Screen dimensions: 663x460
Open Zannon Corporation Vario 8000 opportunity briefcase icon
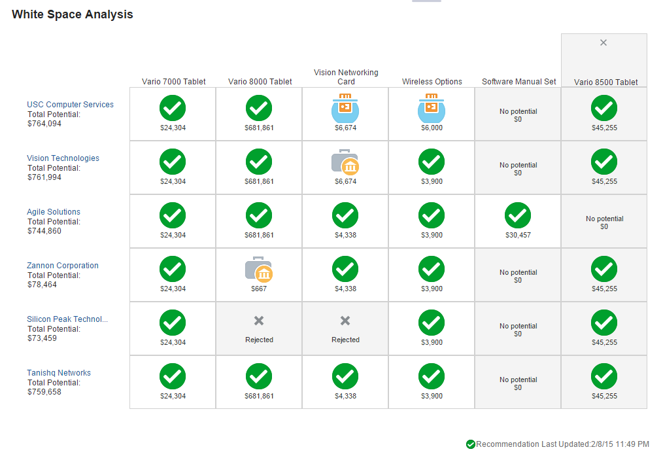point(259,269)
